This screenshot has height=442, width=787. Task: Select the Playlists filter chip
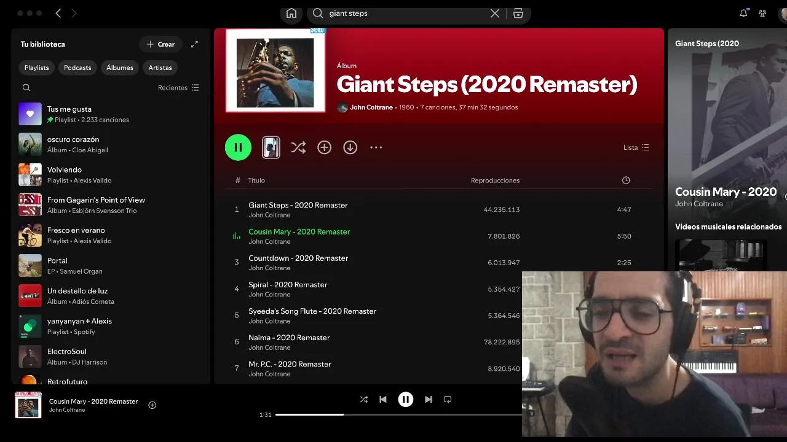tap(37, 68)
